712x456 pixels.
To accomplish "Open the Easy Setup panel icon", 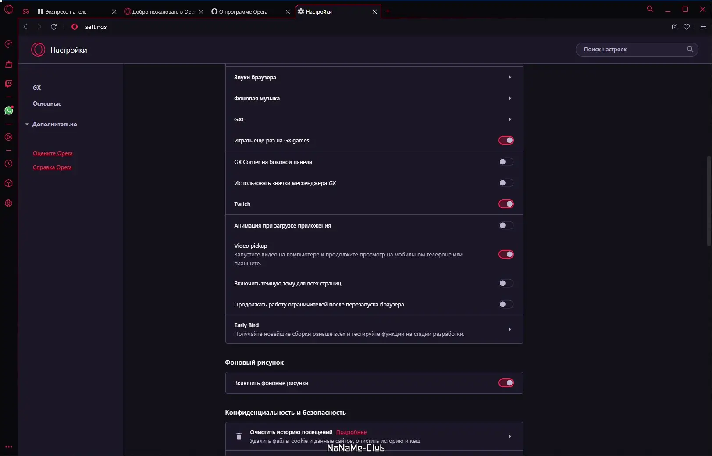I will pos(703,27).
